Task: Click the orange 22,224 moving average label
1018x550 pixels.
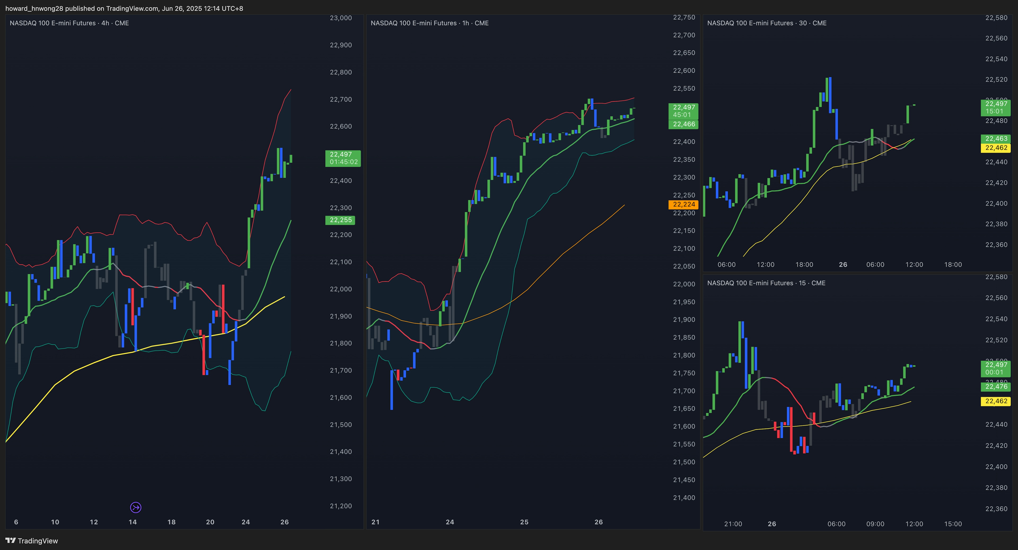Action: click(x=683, y=204)
